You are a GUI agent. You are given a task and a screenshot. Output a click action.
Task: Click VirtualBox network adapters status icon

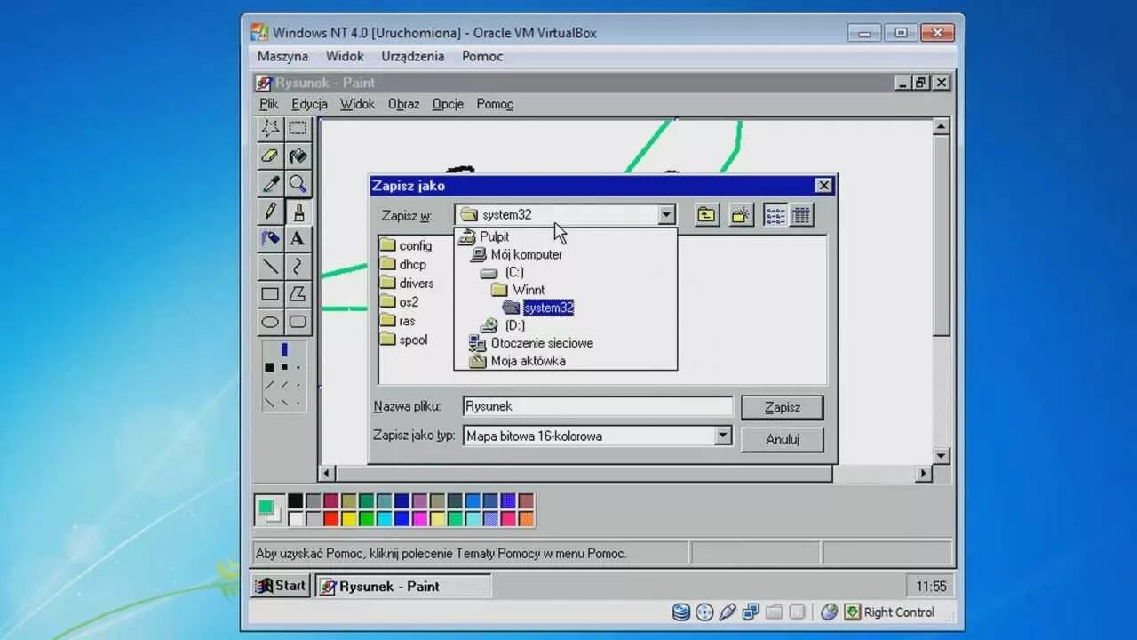point(751,612)
